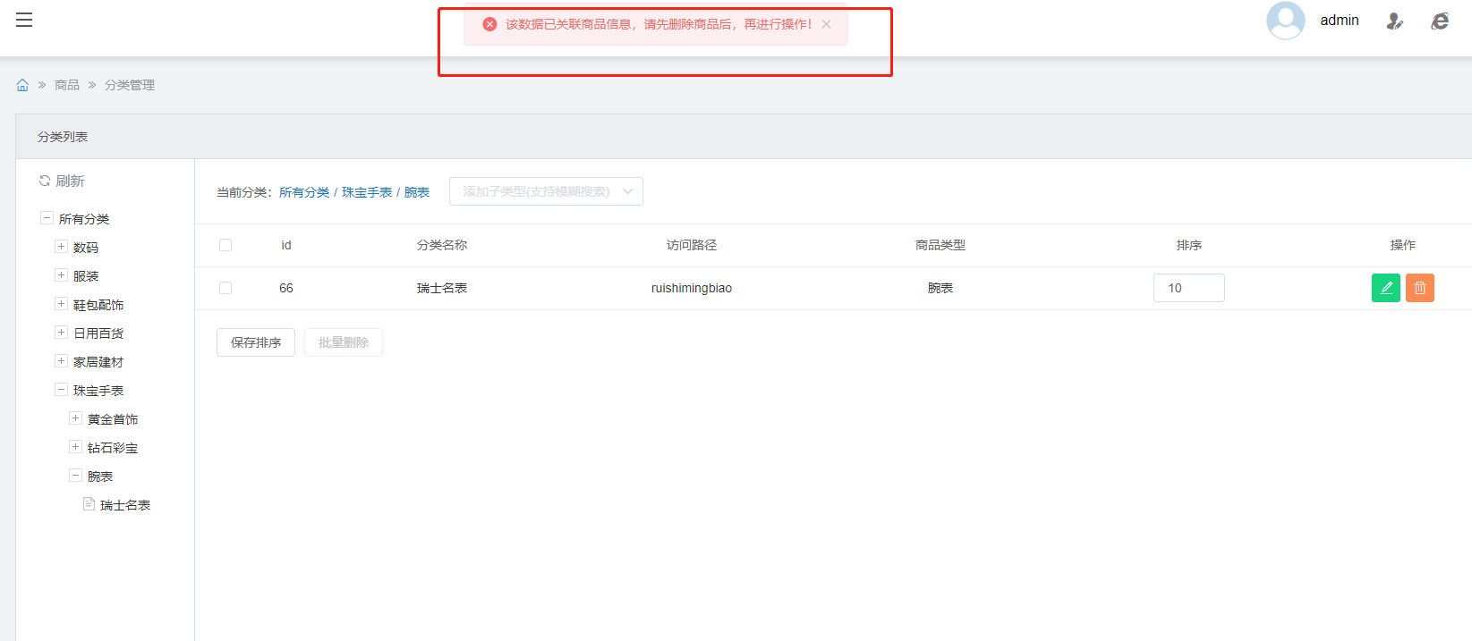Click the admin user avatar
This screenshot has height=641, width=1472.
coord(1285,21)
